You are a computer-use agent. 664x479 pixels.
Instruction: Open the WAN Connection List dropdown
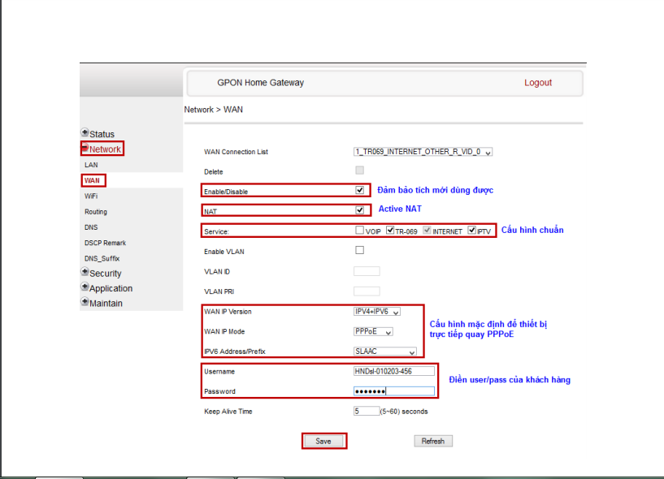click(x=423, y=152)
